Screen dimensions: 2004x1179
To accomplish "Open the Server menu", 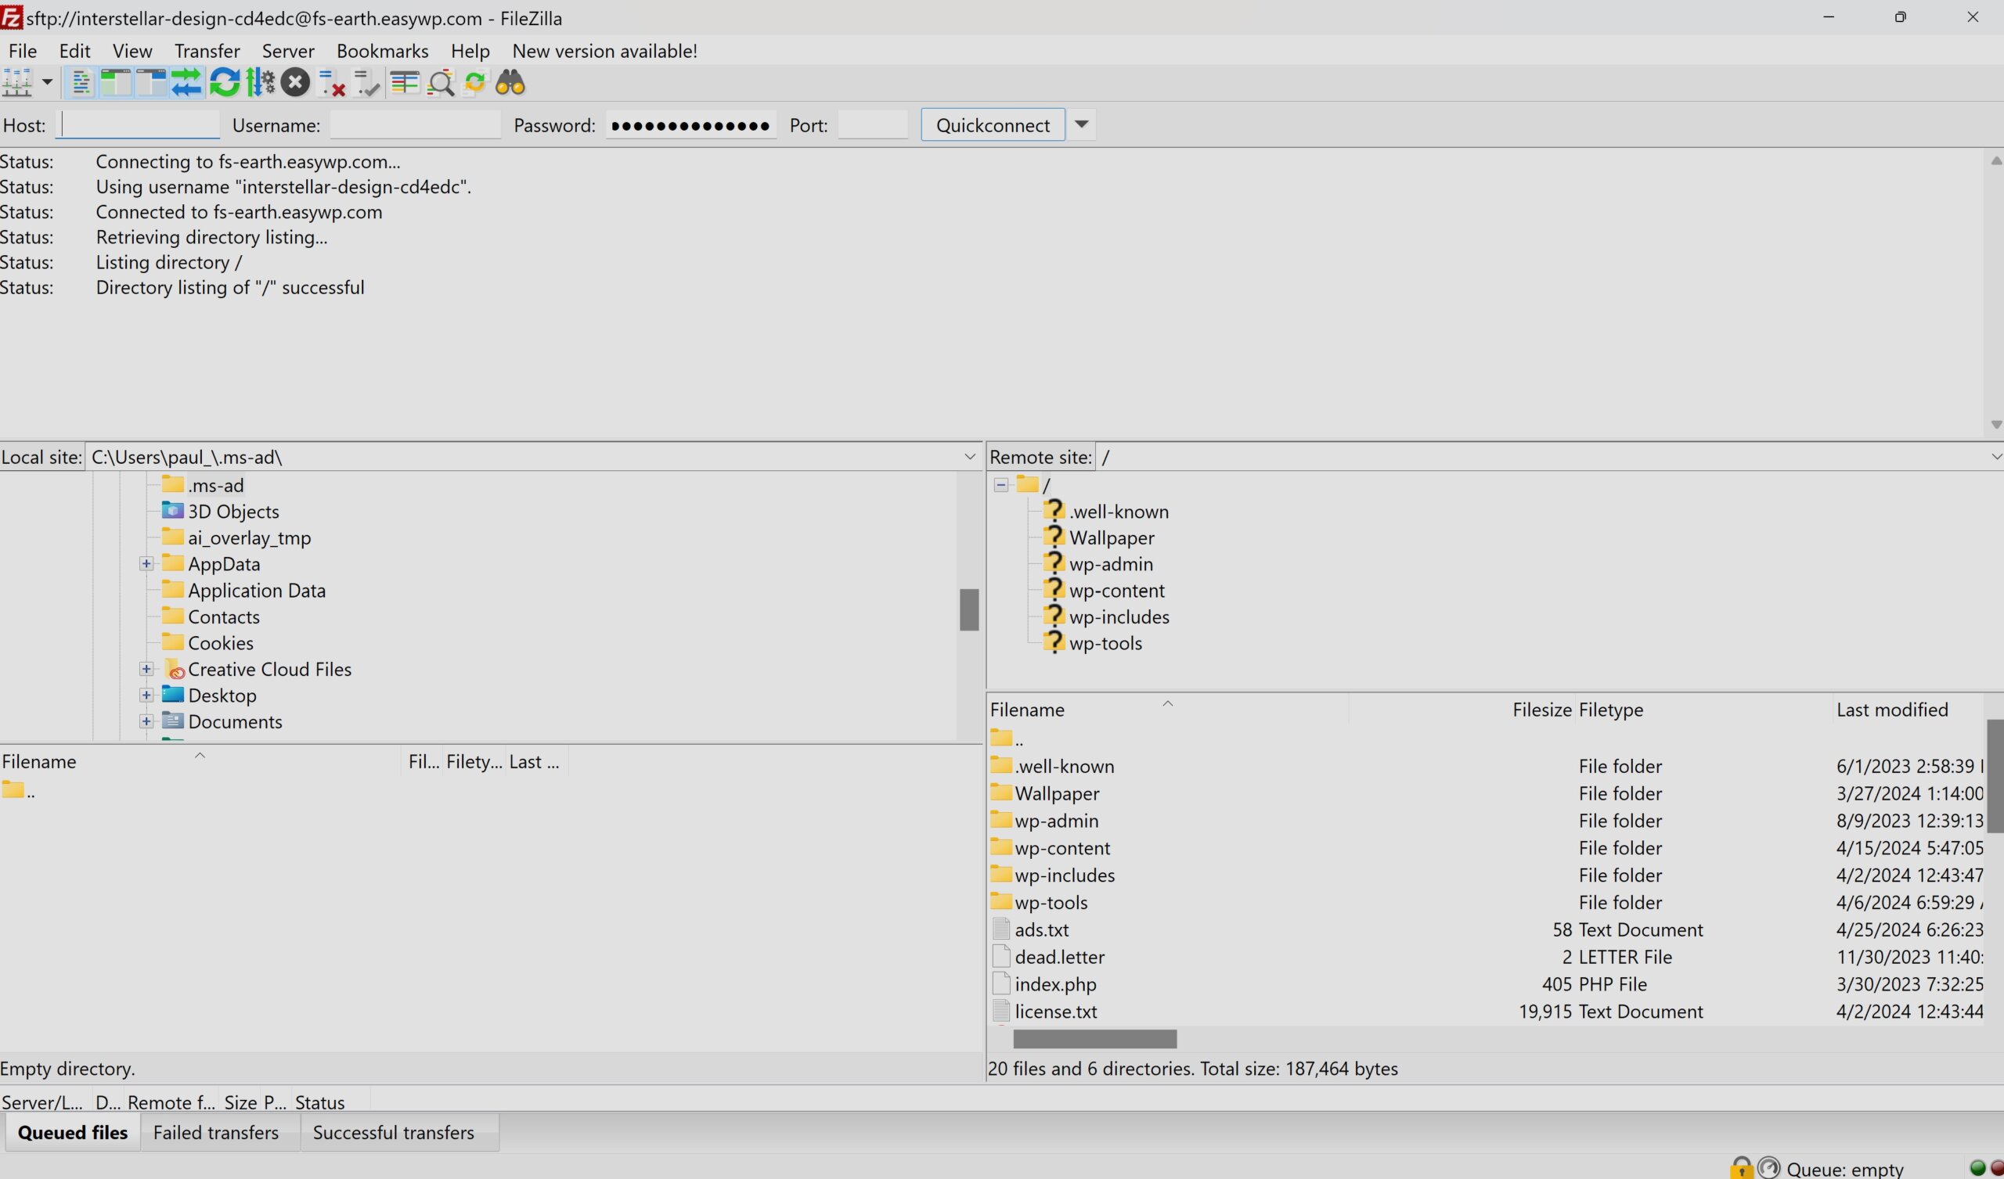I will click(288, 51).
